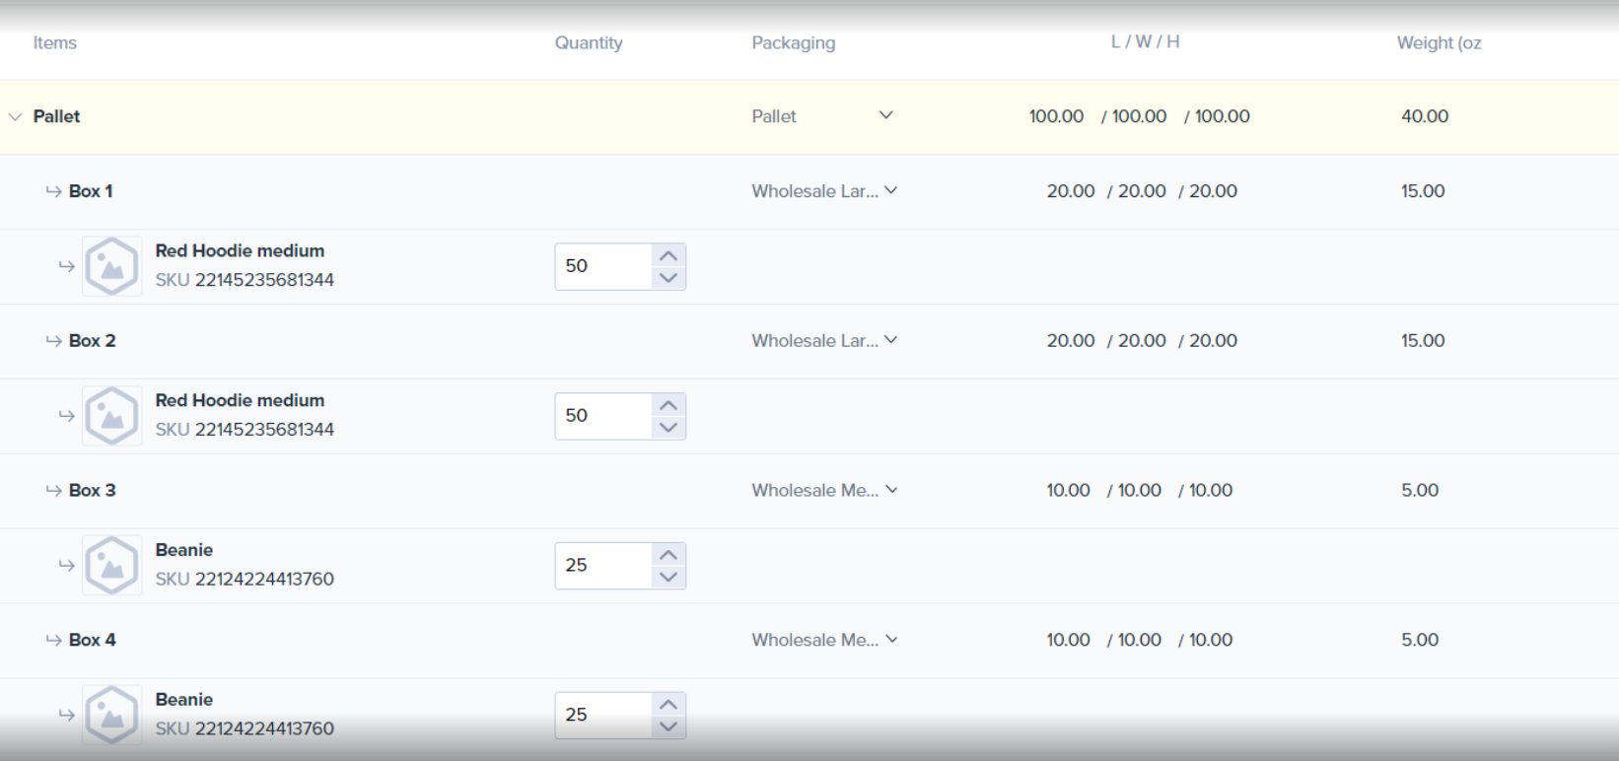Click the Box 2 quantity input showing 50
Screen dimensions: 1619x761
click(601, 416)
